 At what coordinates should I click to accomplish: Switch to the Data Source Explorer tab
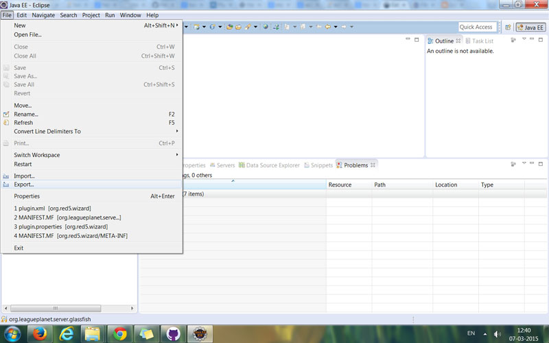(x=269, y=165)
